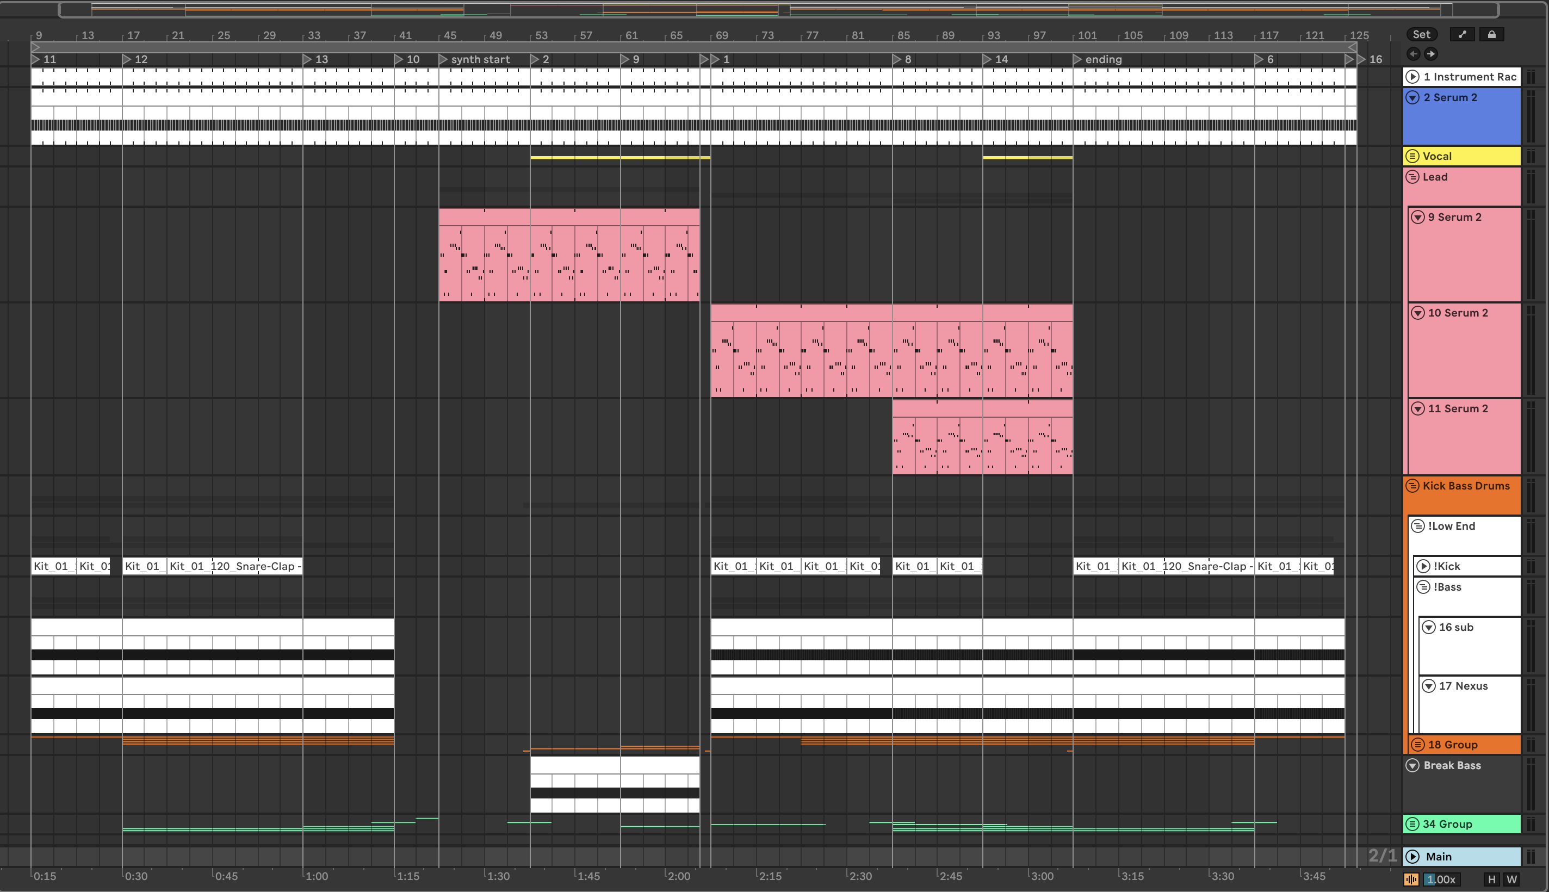Toggle the automation lock icon
This screenshot has height=892, width=1549.
[x=1491, y=34]
